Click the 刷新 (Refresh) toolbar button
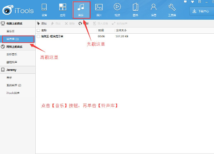This screenshot has width=214, height=154. point(84,23)
